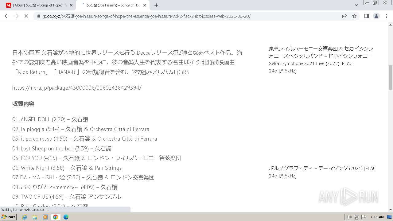Image resolution: width=393 pixels, height=221 pixels.
Task: Open network tray icon
Action: point(356,217)
